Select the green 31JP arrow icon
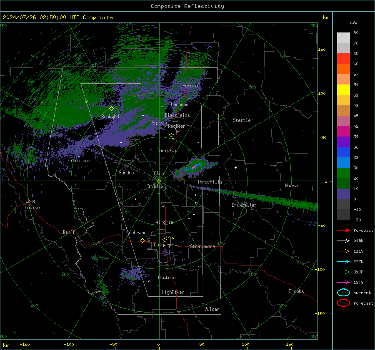Image resolution: width=375 pixels, height=350 pixels. [343, 272]
